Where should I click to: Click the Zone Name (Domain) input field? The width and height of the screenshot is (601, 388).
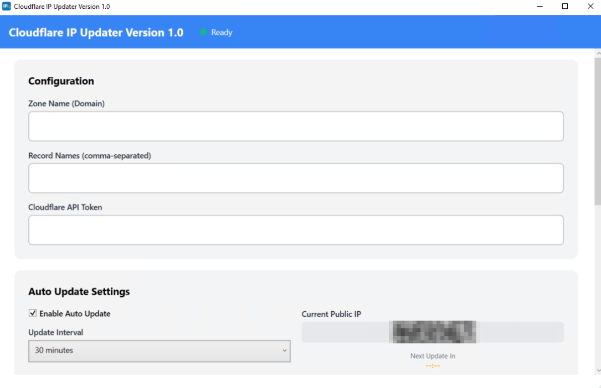coord(296,126)
